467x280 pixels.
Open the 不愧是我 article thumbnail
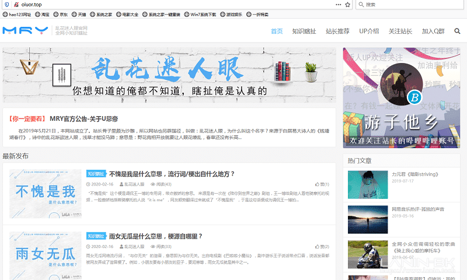coord(46,194)
